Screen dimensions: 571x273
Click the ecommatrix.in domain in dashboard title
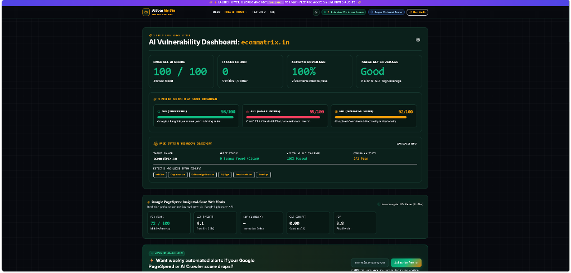[x=265, y=42]
